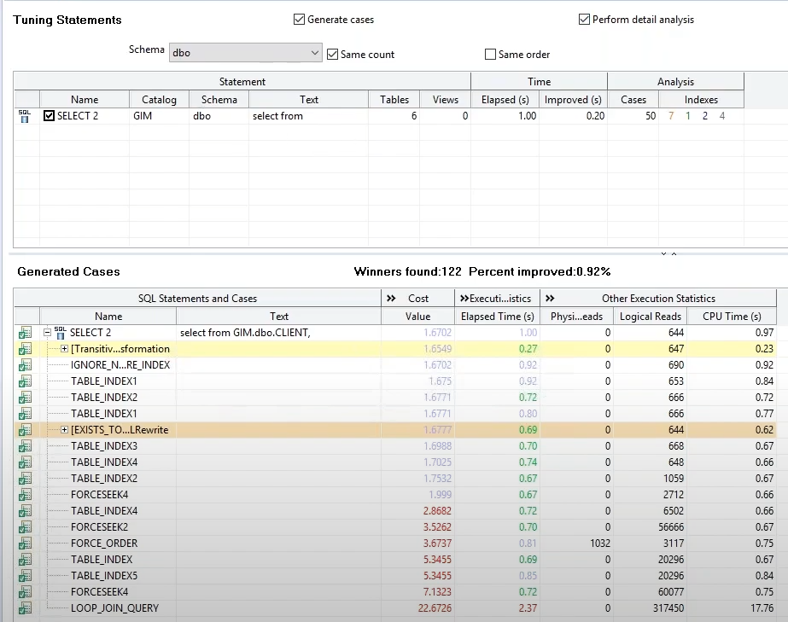The width and height of the screenshot is (788, 622).
Task: Click the row icon for FORCESEEK4 with cost 7.1323
Action: tap(25, 592)
